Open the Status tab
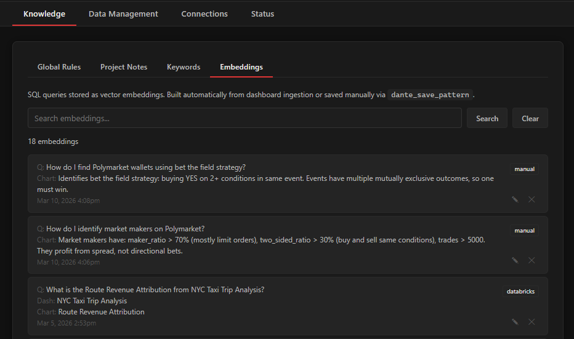The image size is (574, 339). pyautogui.click(x=262, y=14)
